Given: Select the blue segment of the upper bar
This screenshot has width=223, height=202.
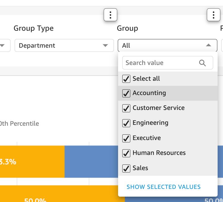Looking at the screenshot, I should [x=91, y=162].
